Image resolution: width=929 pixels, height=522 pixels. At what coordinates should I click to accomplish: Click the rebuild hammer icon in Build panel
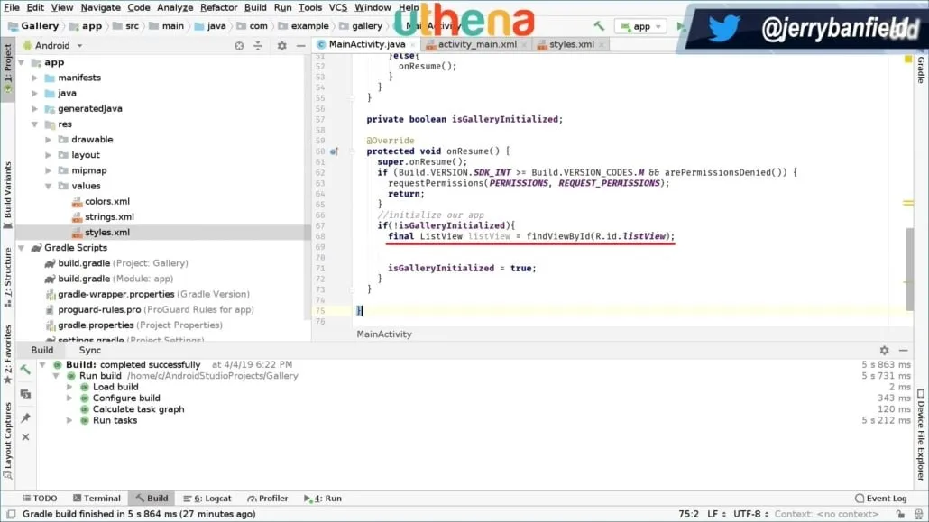click(25, 370)
